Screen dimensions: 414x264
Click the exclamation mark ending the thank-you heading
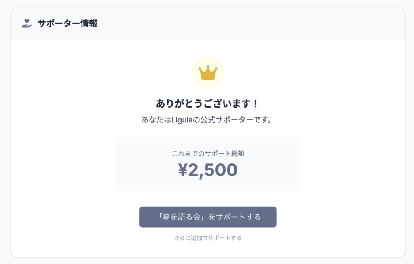255,103
